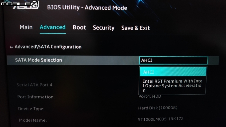226x127 pixels.
Task: Click the SATA Mode Selection value box
Action: pyautogui.click(x=173, y=60)
